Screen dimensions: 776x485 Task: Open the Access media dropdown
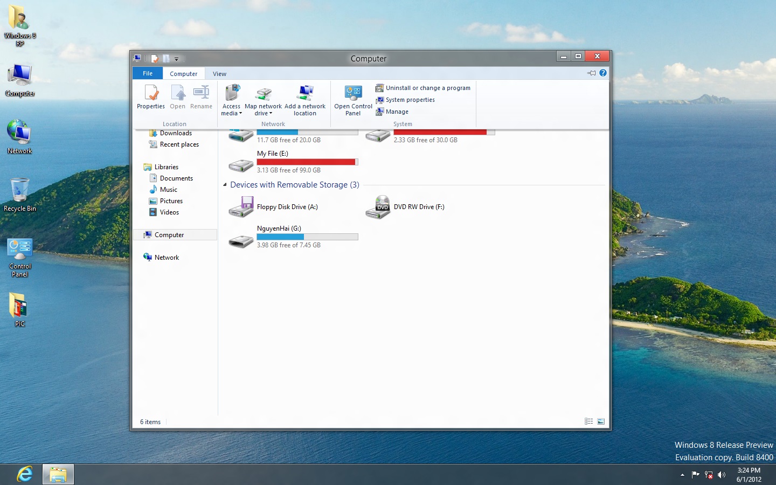232,100
